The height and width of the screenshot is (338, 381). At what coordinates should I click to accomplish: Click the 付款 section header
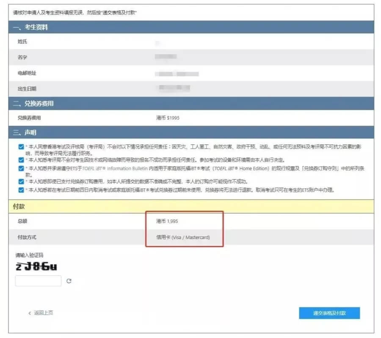click(x=191, y=206)
